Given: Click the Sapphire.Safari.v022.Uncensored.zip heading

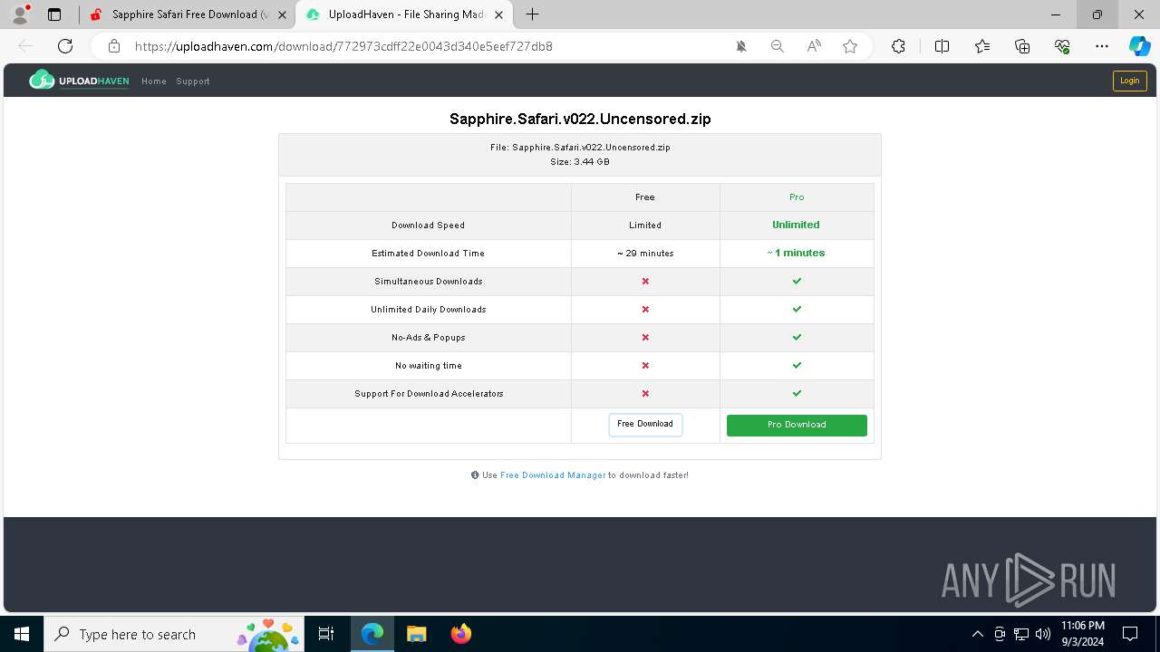Looking at the screenshot, I should (x=580, y=119).
